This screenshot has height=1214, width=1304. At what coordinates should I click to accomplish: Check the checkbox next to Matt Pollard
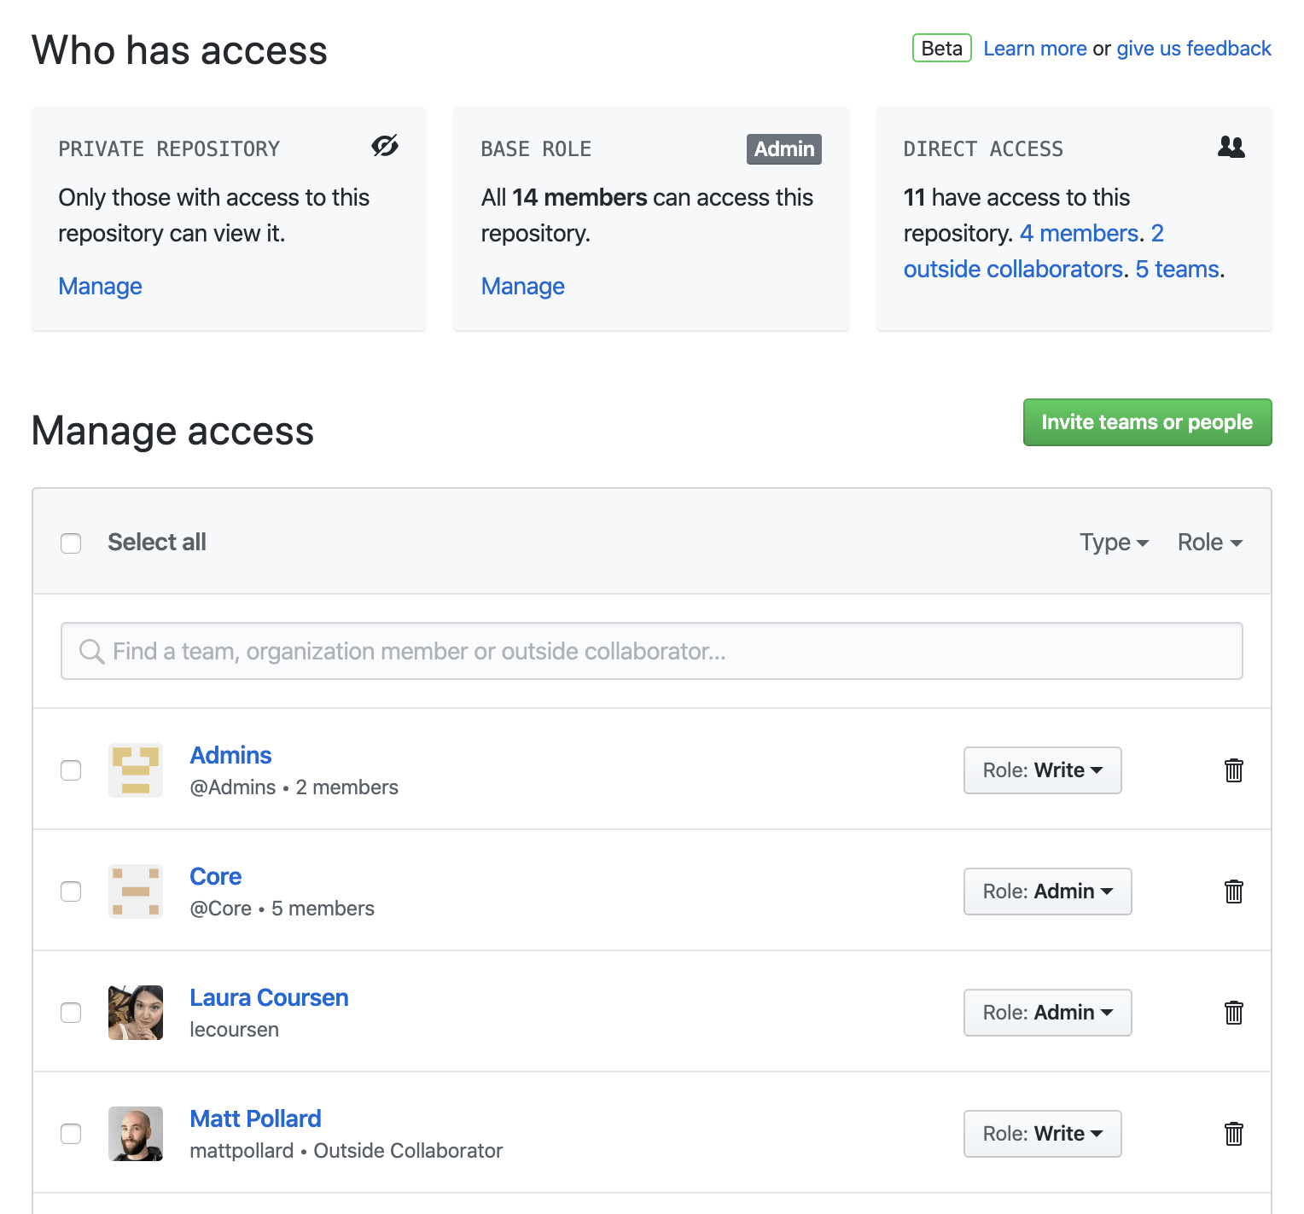71,1134
